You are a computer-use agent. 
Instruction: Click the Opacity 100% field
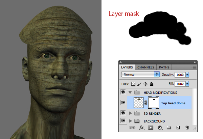click(x=180, y=75)
